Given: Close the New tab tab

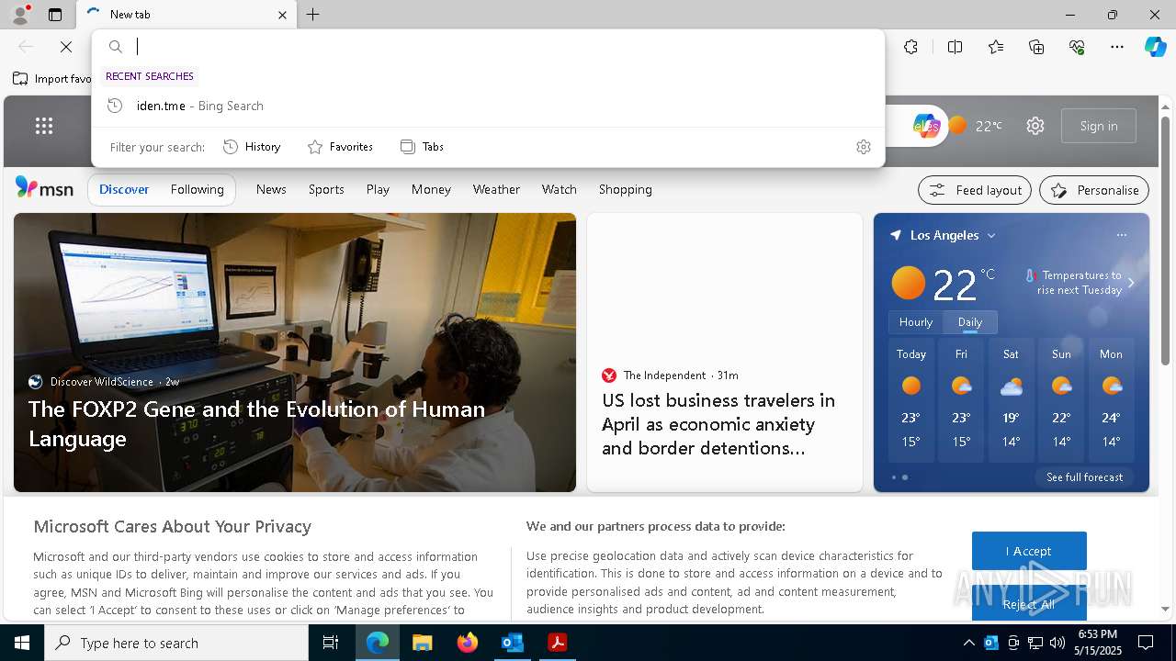Looking at the screenshot, I should click(282, 15).
